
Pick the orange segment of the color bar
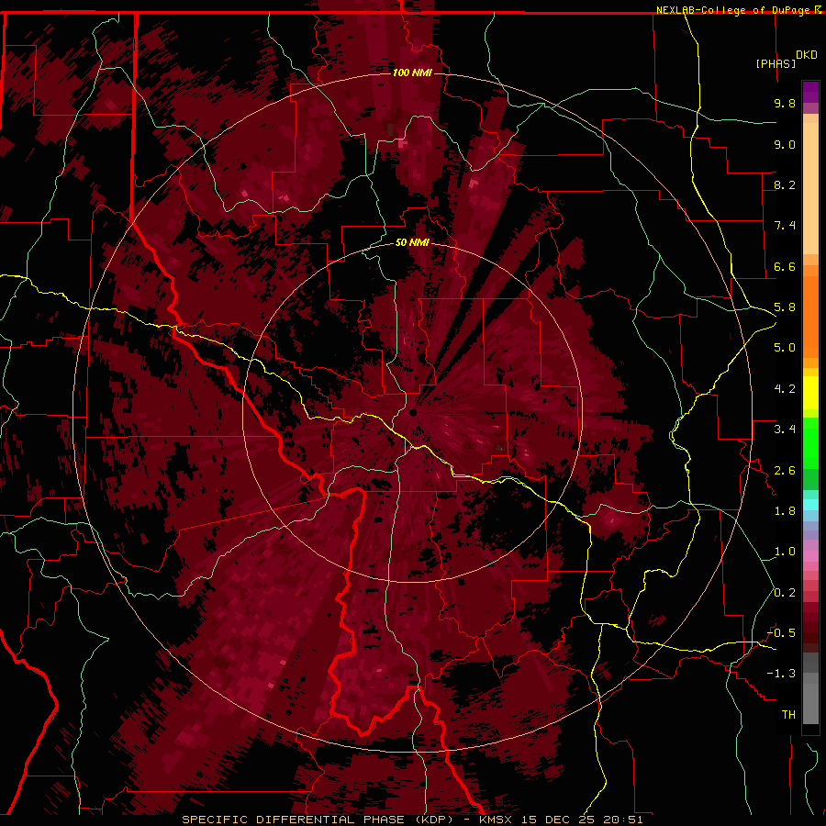810,316
